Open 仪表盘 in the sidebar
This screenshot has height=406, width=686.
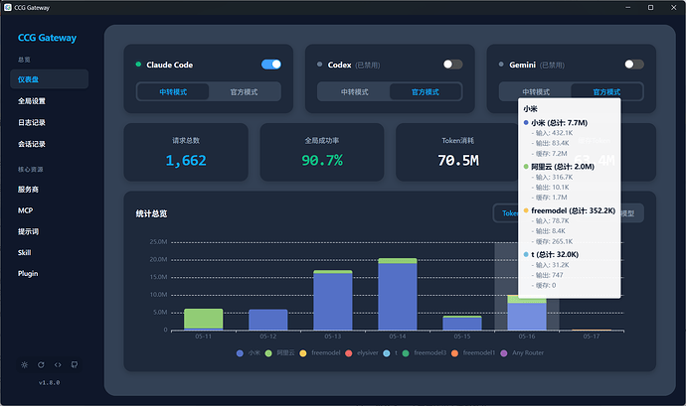[x=50, y=79]
